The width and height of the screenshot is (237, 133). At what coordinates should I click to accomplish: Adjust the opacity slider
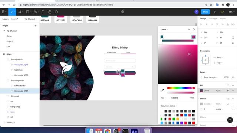[x=181, y=93]
